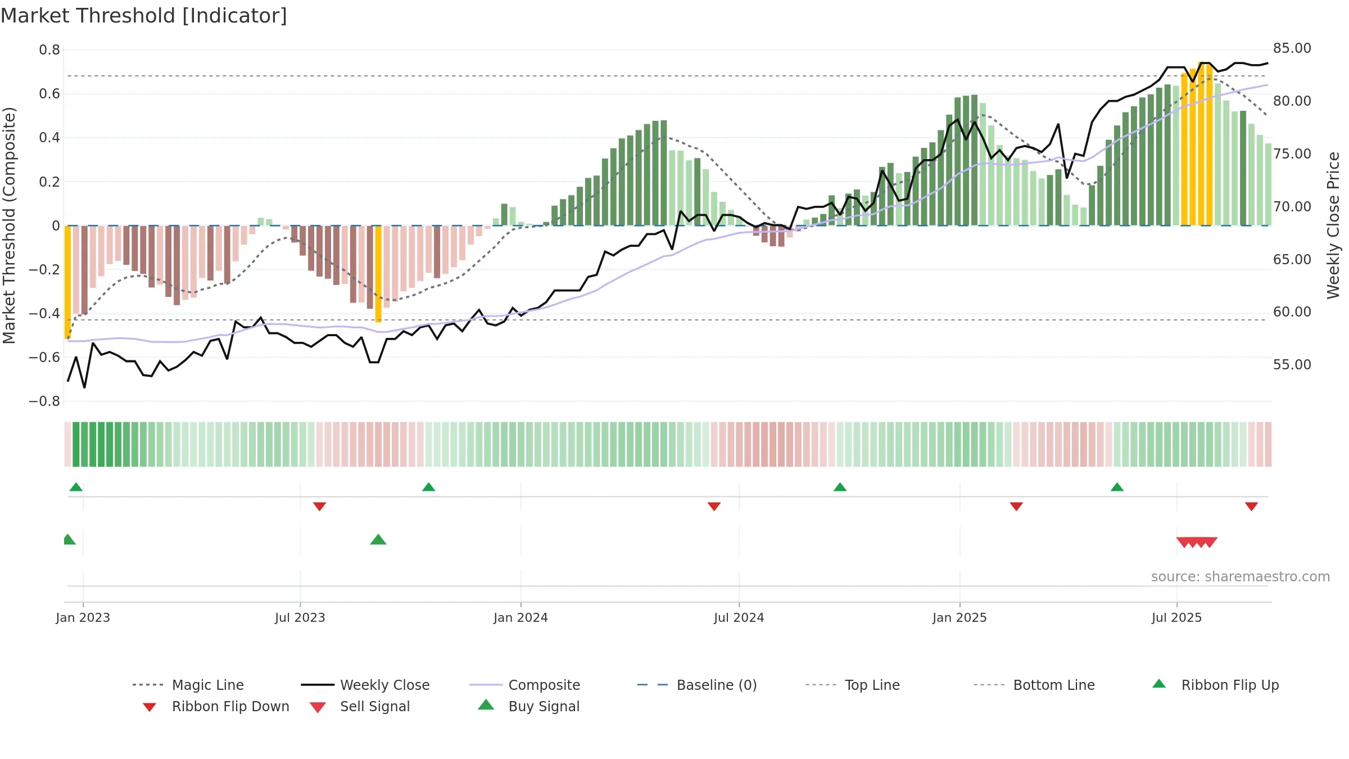Click the Jan 2023 axis label
Viewport: 1349px width, 759px height.
coord(83,617)
